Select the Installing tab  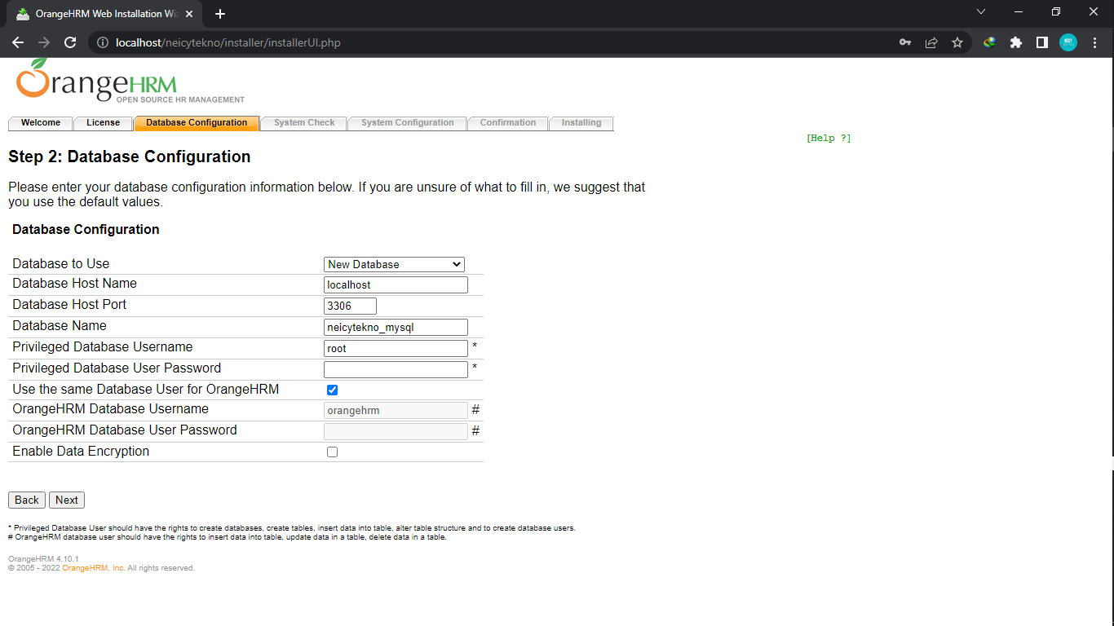tap(581, 123)
